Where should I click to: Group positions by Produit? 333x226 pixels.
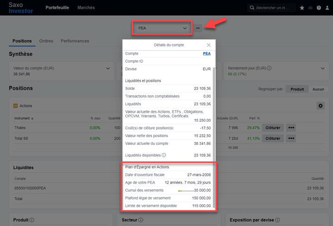tap(297, 89)
